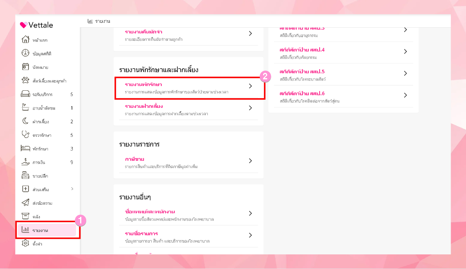Image resolution: width=466 pixels, height=269 pixels.
Task: Click the อาบน้ำตัดขน count badge 1
Action: click(x=72, y=108)
